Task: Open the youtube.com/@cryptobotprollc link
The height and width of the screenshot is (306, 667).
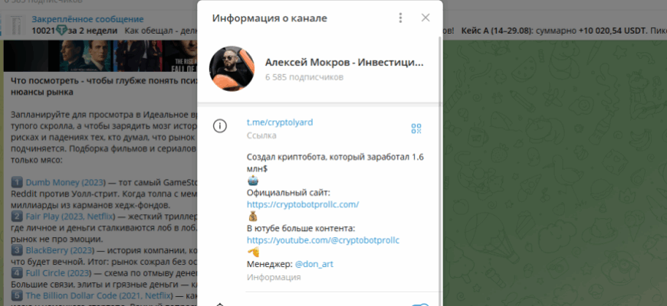Action: tap(324, 240)
